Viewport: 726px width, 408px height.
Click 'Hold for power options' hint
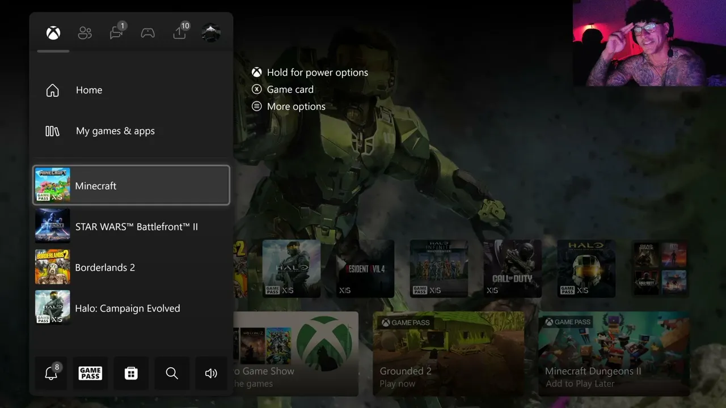point(318,73)
